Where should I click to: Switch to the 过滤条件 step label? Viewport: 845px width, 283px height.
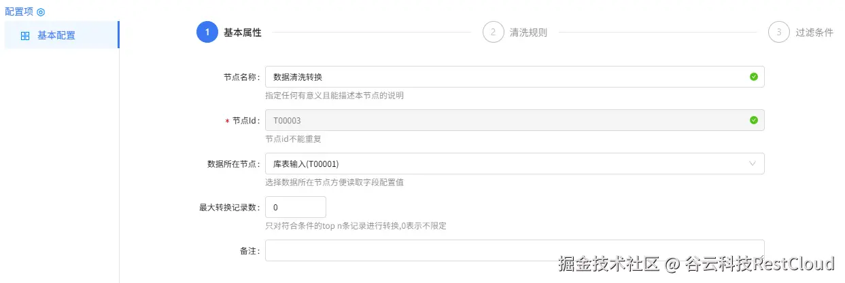click(814, 33)
